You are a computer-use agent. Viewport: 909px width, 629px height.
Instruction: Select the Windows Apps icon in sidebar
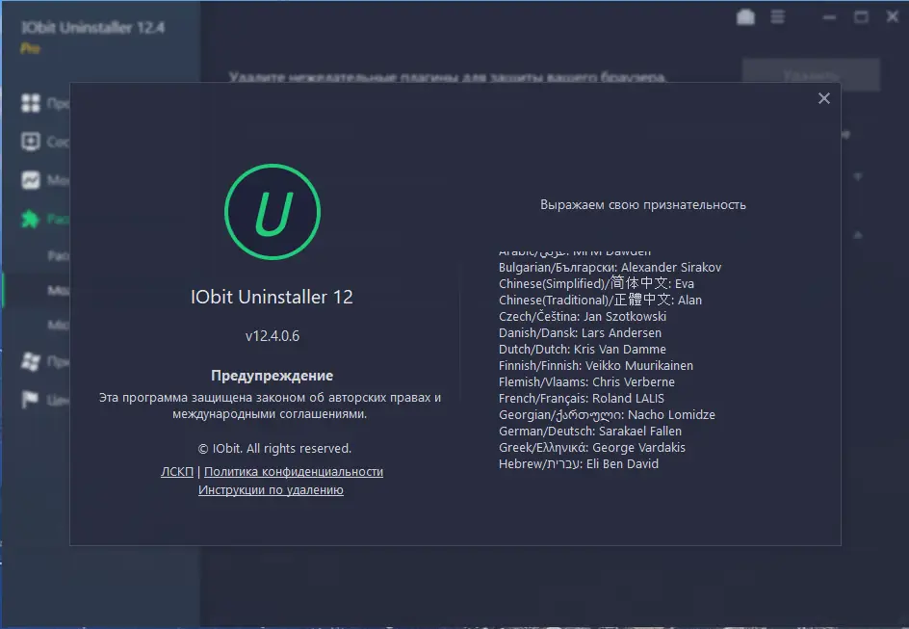(31, 361)
